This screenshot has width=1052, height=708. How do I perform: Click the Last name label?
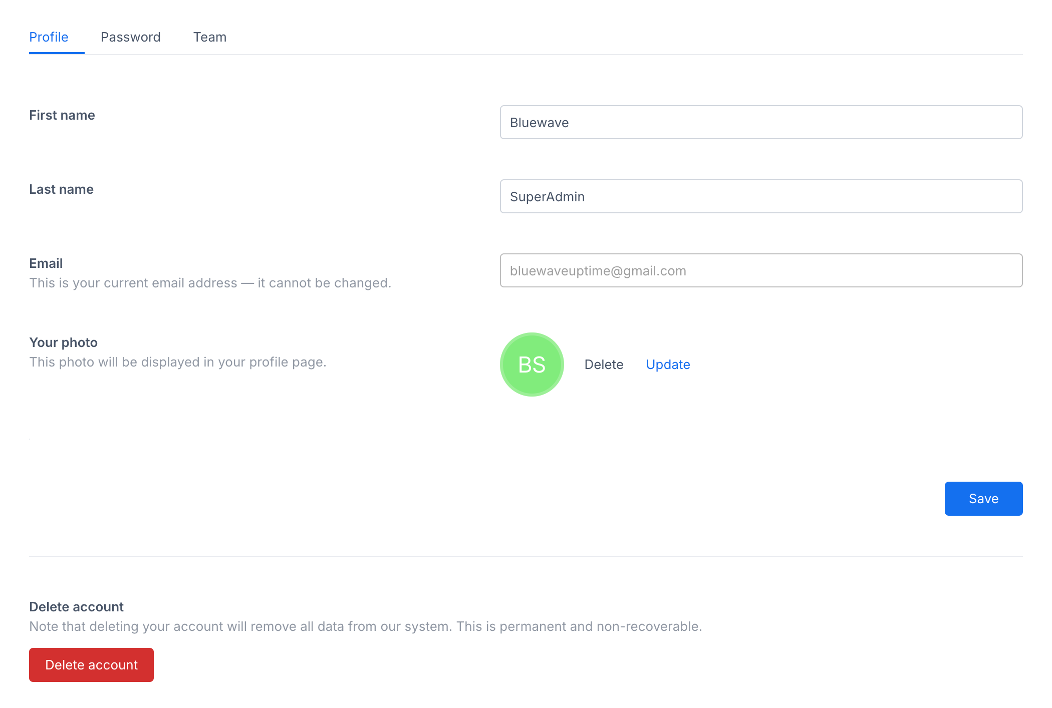(x=61, y=189)
